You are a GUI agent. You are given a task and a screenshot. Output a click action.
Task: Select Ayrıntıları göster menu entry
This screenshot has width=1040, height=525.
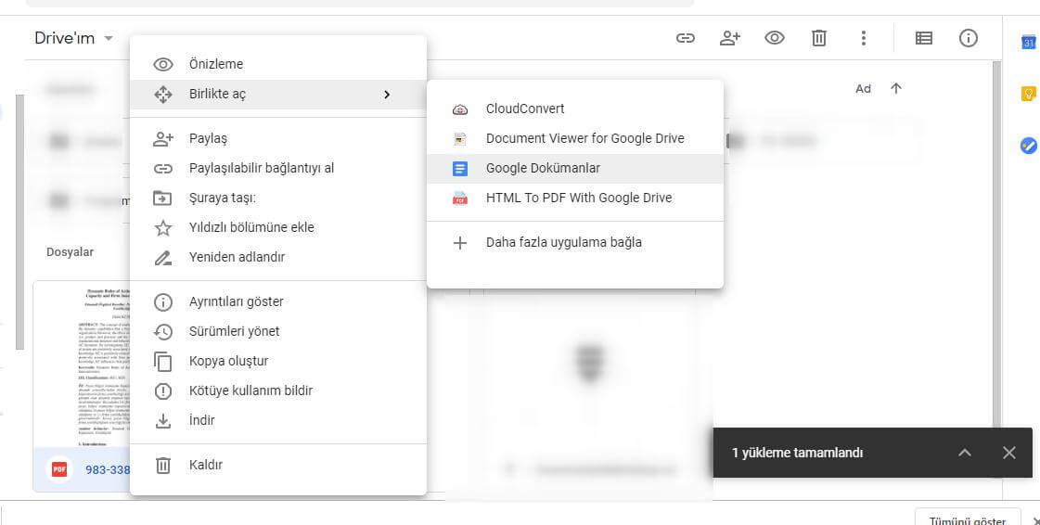click(x=278, y=301)
